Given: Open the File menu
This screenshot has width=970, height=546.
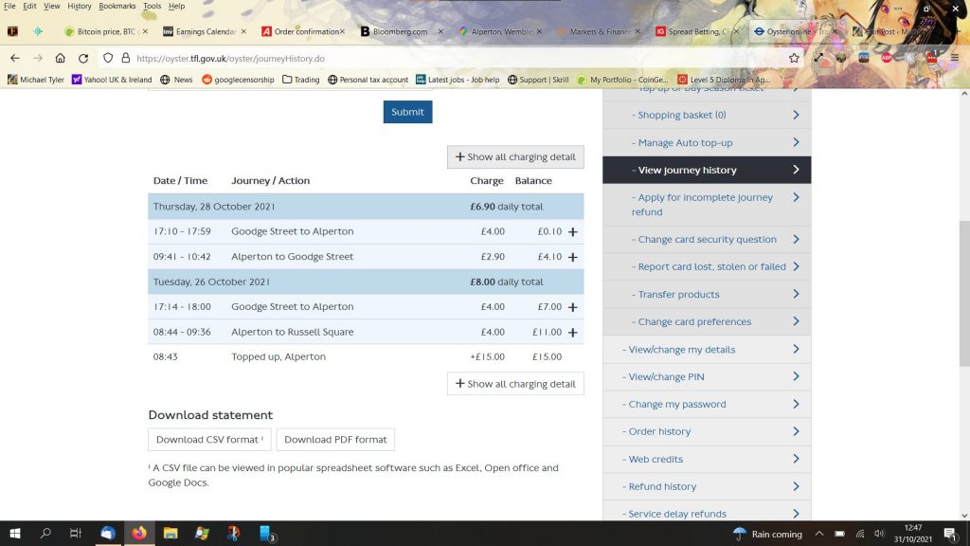Looking at the screenshot, I should (9, 7).
